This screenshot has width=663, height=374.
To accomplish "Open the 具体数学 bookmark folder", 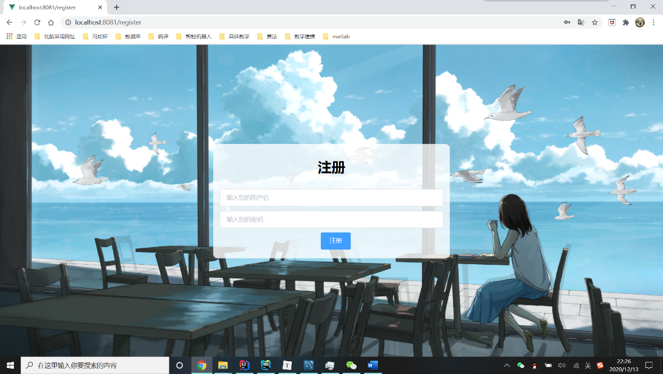I will point(235,37).
